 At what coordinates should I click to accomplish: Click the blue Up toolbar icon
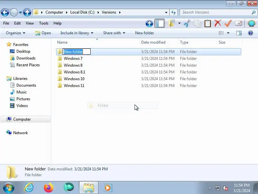149,23
